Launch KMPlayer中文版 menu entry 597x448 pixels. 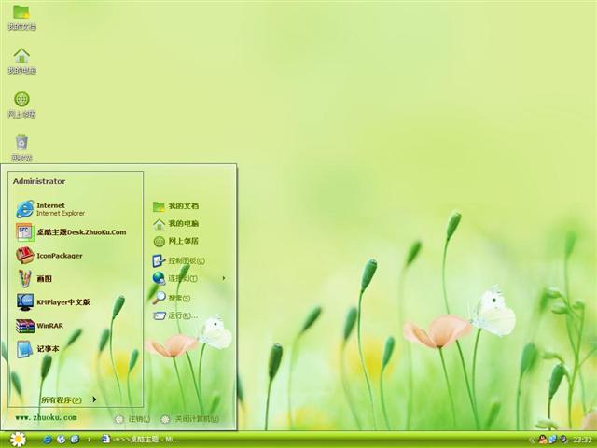click(x=63, y=302)
